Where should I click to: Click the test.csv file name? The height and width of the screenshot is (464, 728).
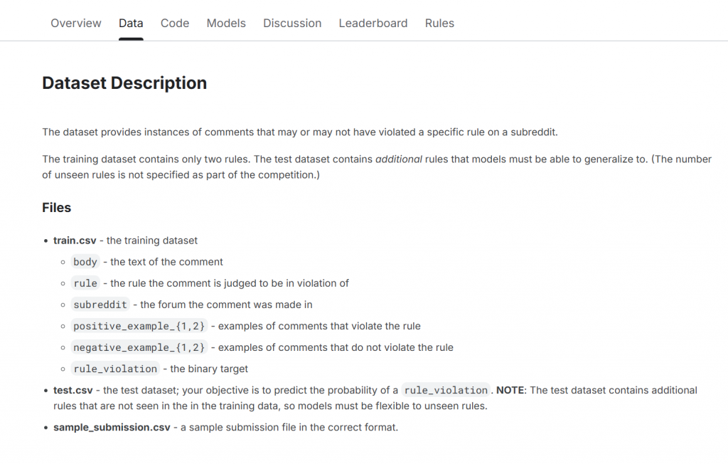(x=73, y=390)
